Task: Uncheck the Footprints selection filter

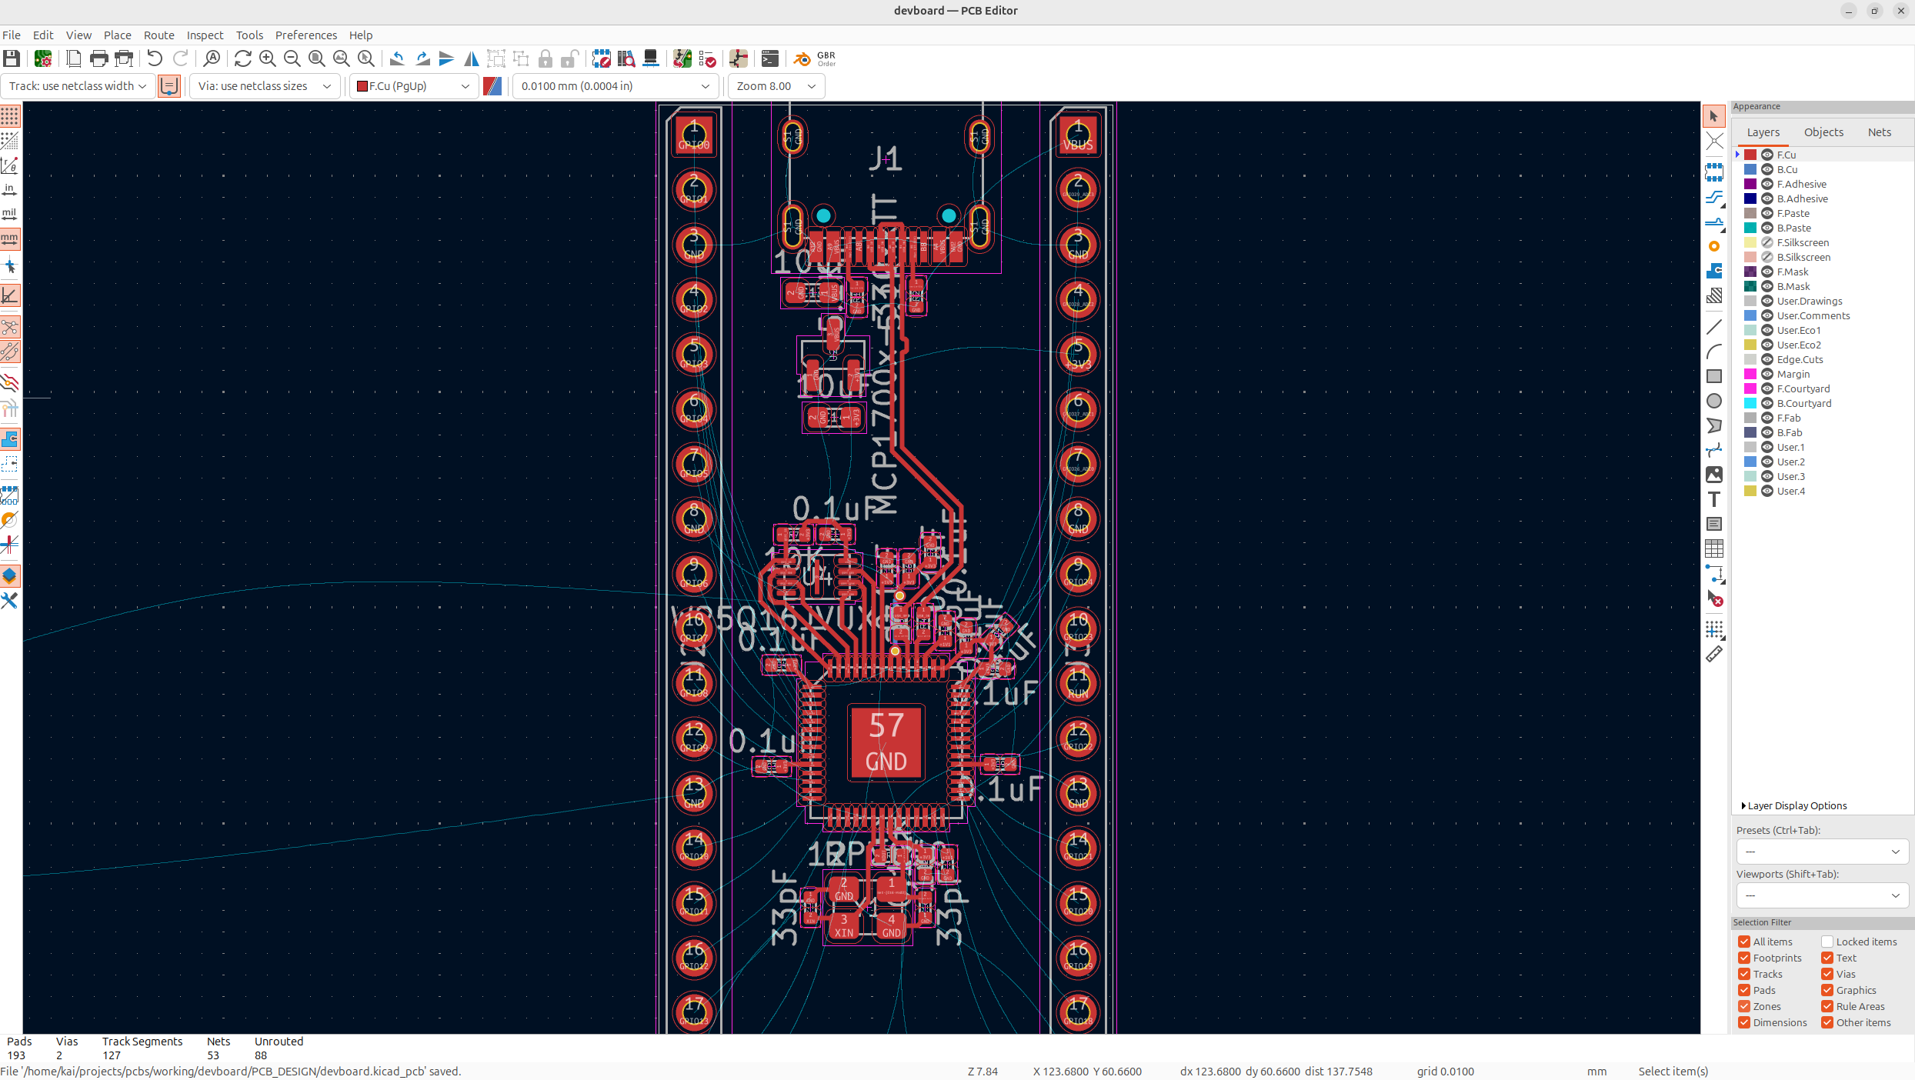Action: (x=1743, y=958)
